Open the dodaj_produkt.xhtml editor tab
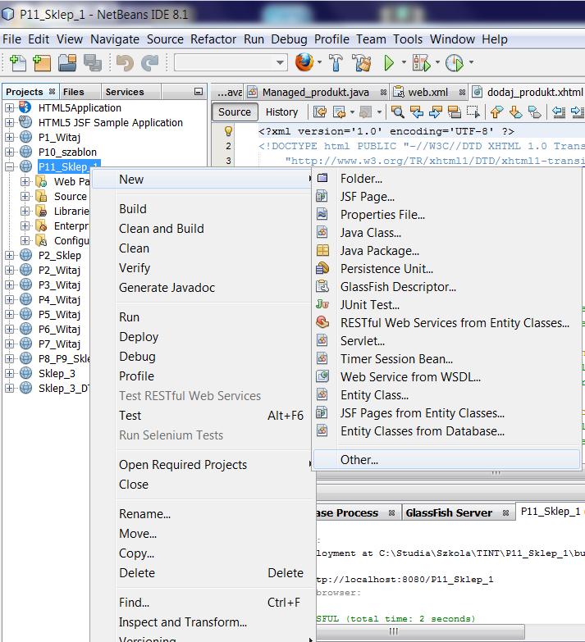The width and height of the screenshot is (585, 642). [528, 92]
